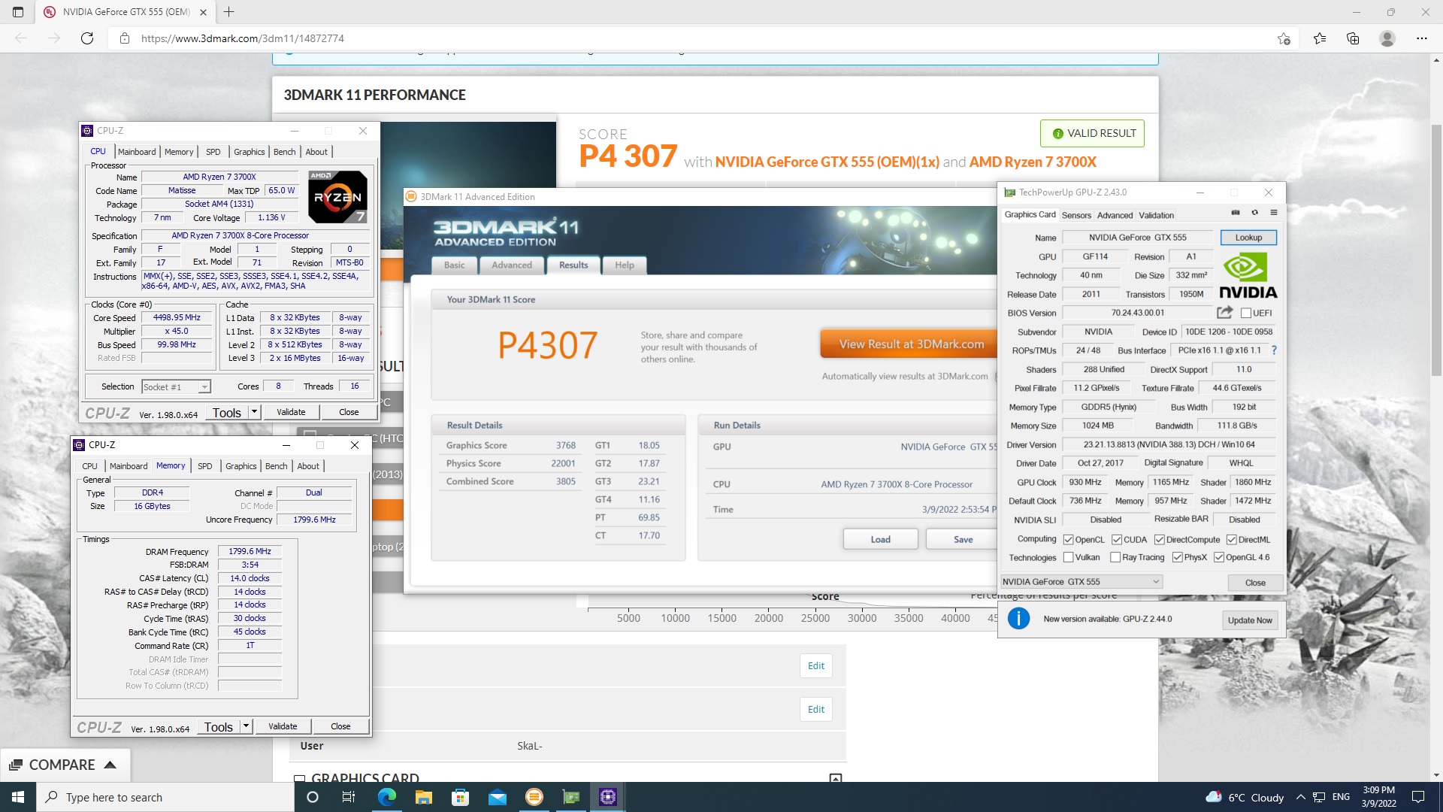
Task: Open the Basic tab in 3DMark 11
Action: tap(455, 265)
